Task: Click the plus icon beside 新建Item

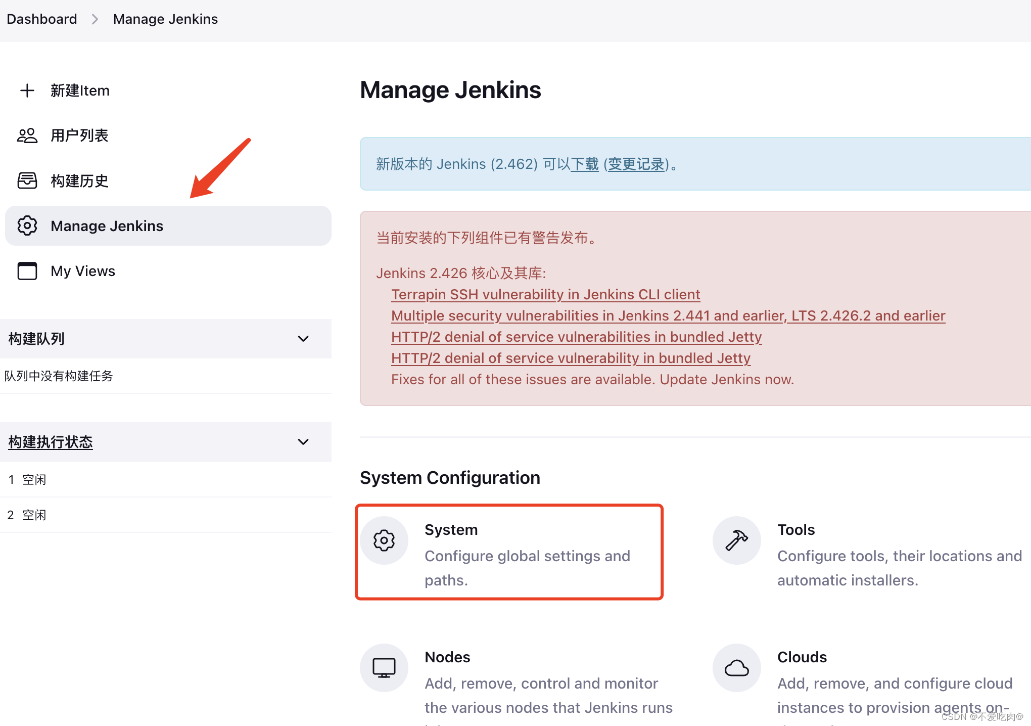Action: click(27, 90)
